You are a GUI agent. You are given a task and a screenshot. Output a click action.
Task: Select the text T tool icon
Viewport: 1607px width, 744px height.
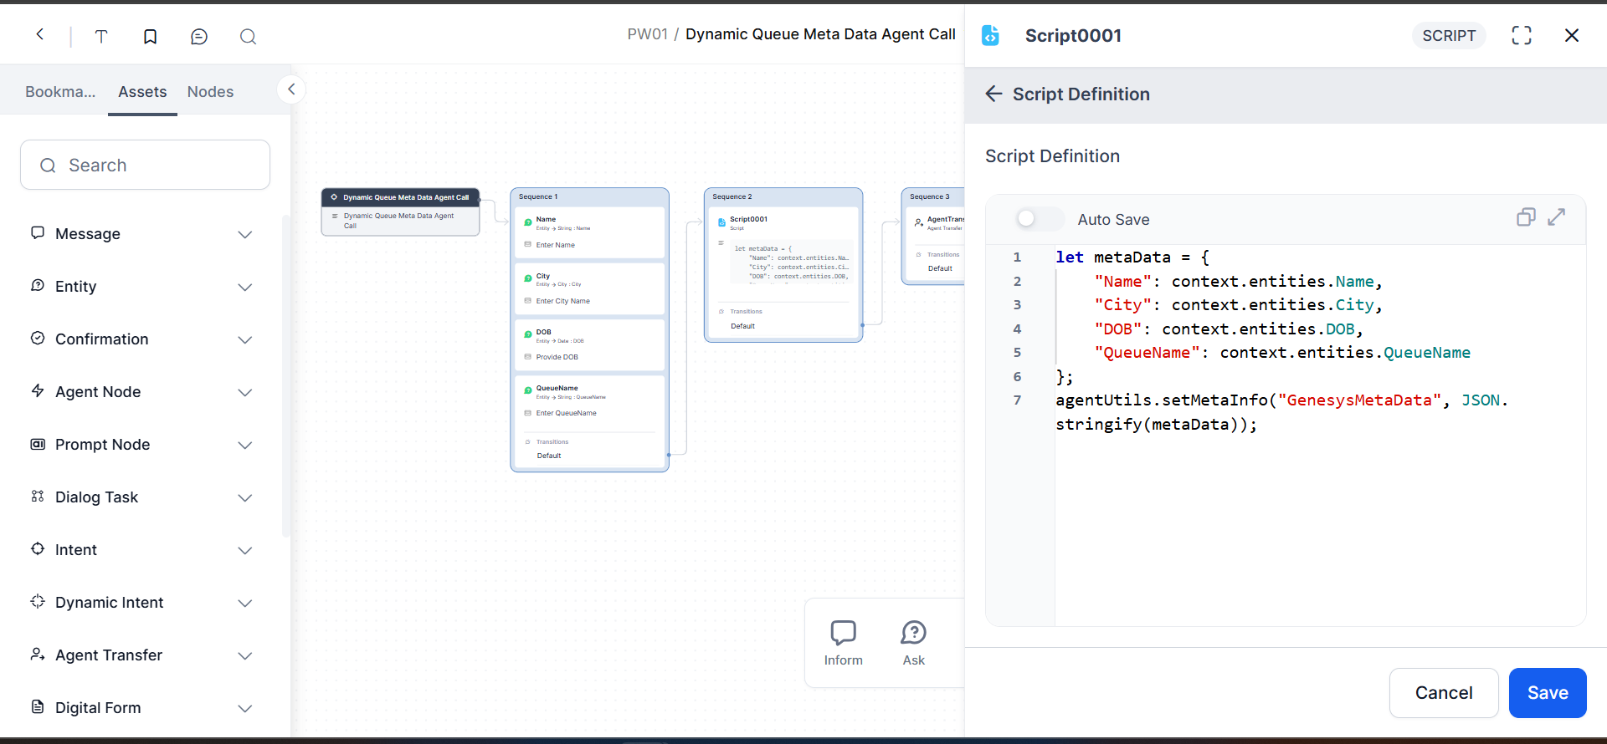click(101, 36)
